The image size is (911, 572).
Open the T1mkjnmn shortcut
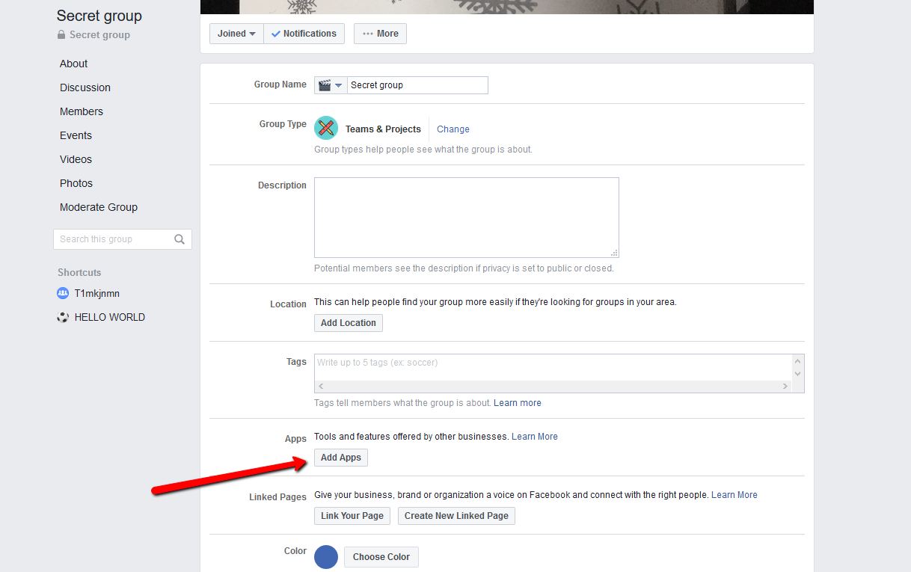[97, 293]
